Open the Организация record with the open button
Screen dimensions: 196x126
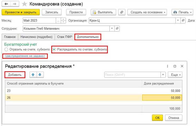[x=183, y=20]
